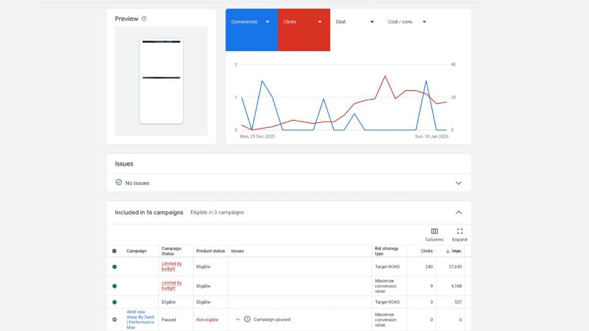Click the green No issues checkmark icon

[119, 183]
